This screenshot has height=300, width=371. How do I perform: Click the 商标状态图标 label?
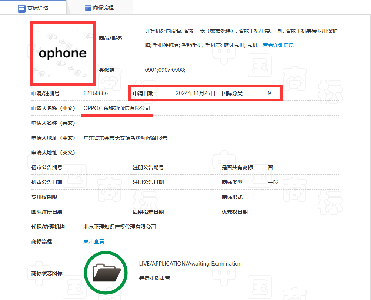(47, 273)
